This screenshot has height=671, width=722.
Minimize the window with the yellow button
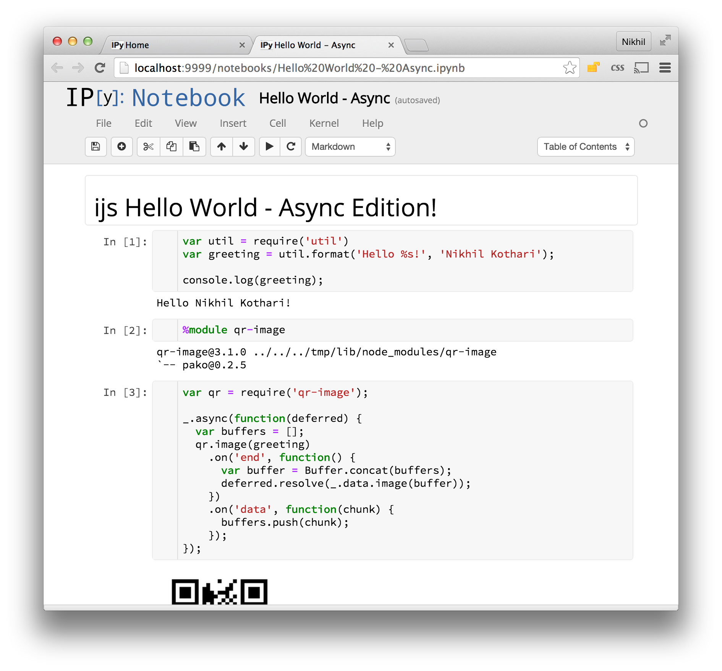point(73,41)
